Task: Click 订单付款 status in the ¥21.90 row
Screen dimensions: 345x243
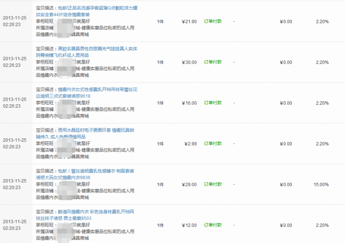Action: click(x=213, y=21)
